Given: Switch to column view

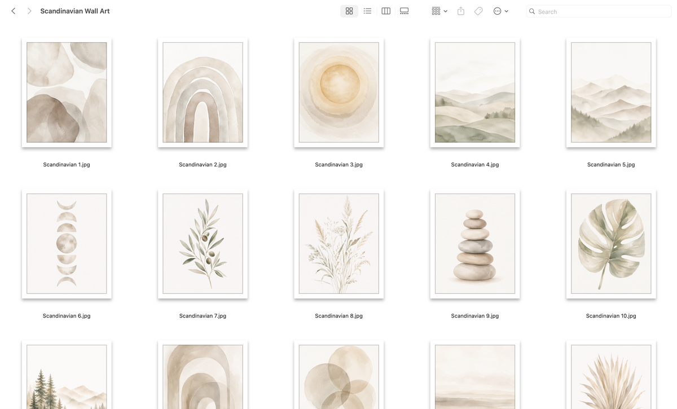Looking at the screenshot, I should click(x=386, y=11).
